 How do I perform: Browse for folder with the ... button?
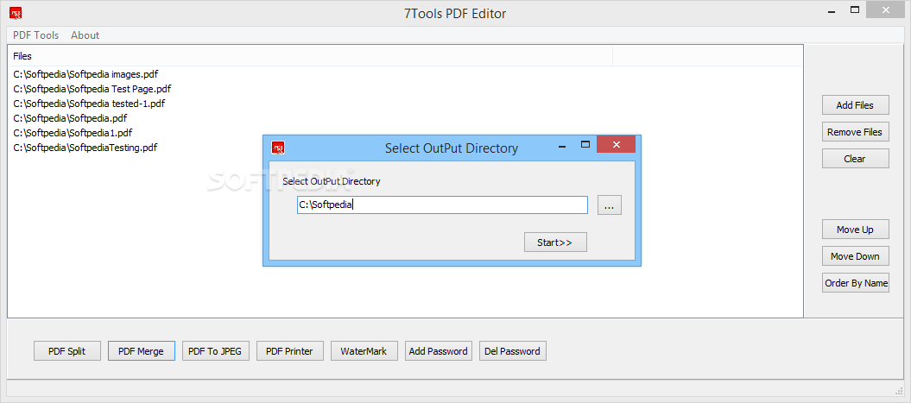[610, 205]
